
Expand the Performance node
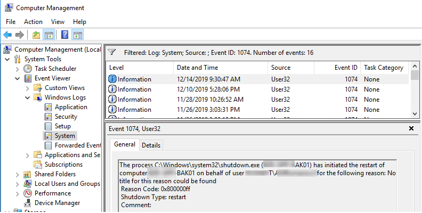18,194
